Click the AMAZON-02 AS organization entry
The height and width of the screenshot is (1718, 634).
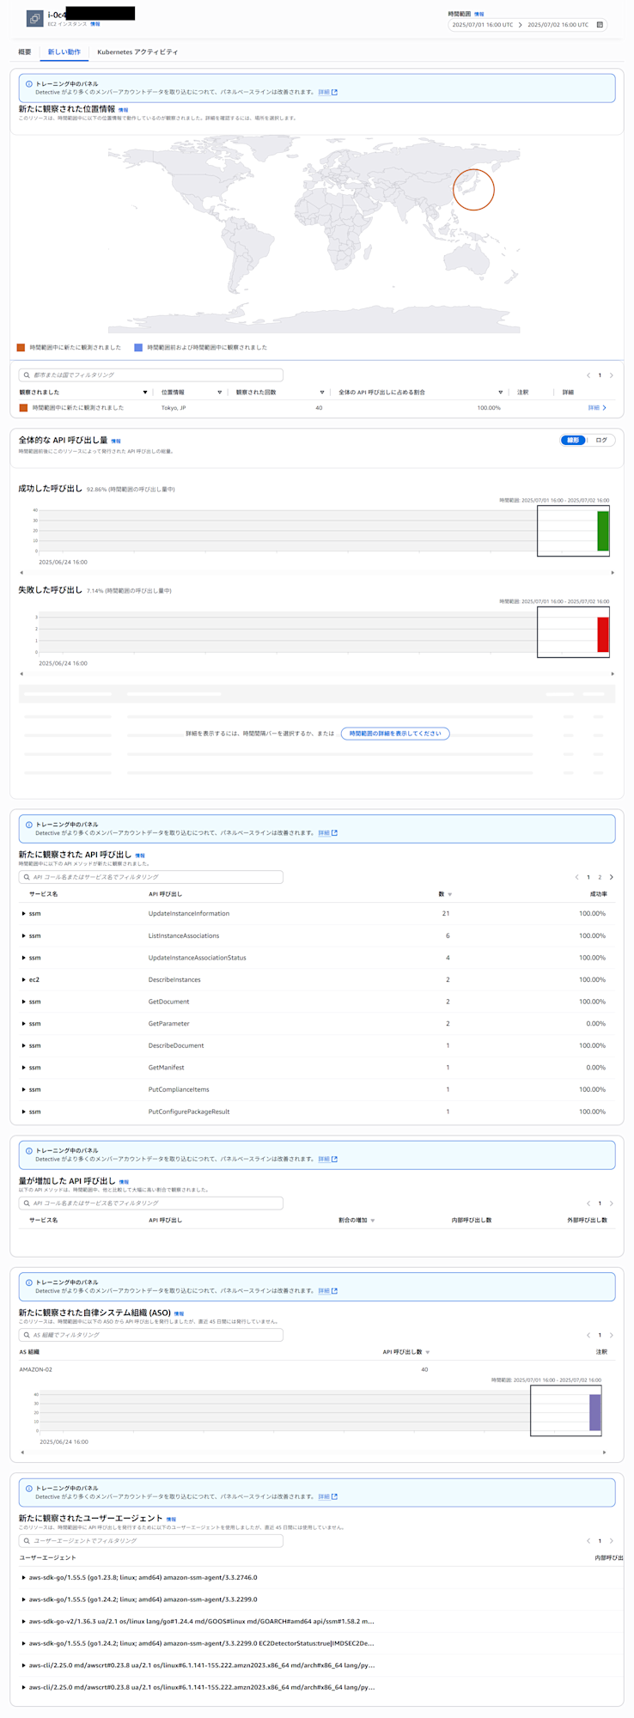click(x=36, y=1369)
